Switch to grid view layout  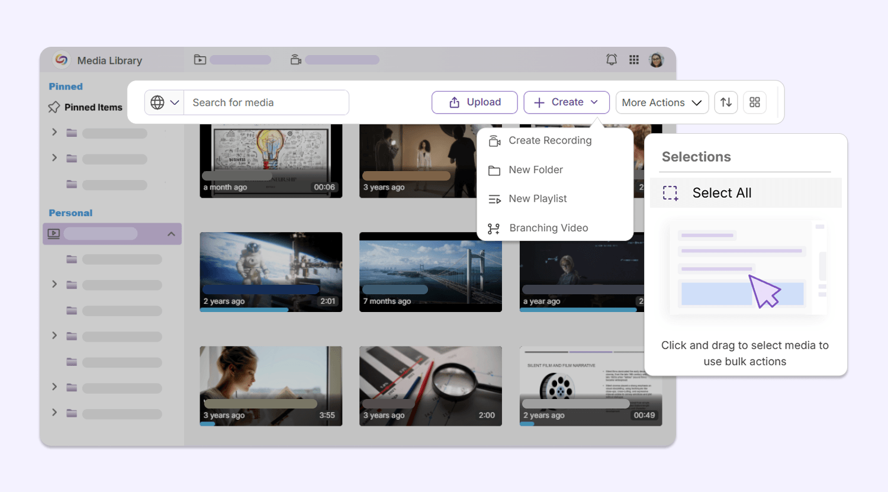pyautogui.click(x=755, y=102)
